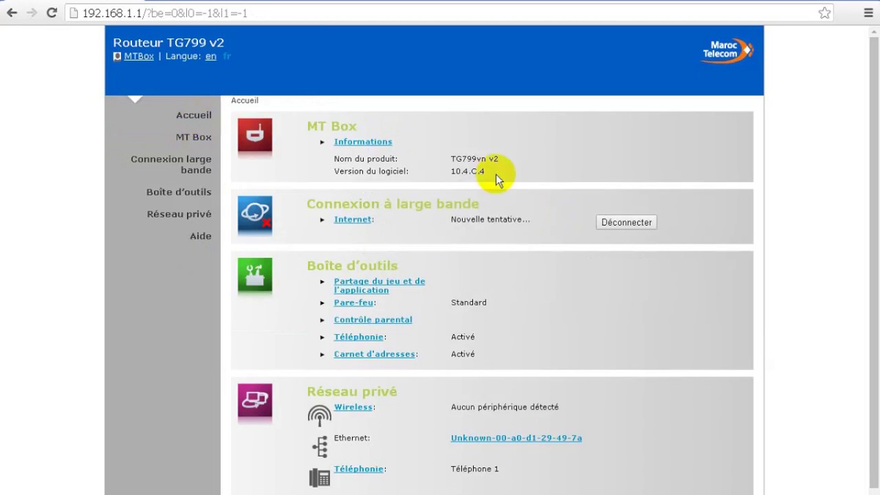Click arrow bullet beside Contrôle parental
The height and width of the screenshot is (495, 880).
tap(322, 320)
